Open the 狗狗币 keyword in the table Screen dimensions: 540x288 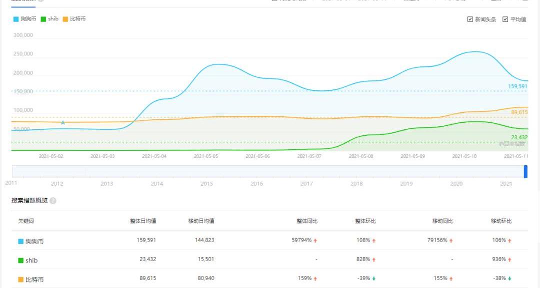34,241
